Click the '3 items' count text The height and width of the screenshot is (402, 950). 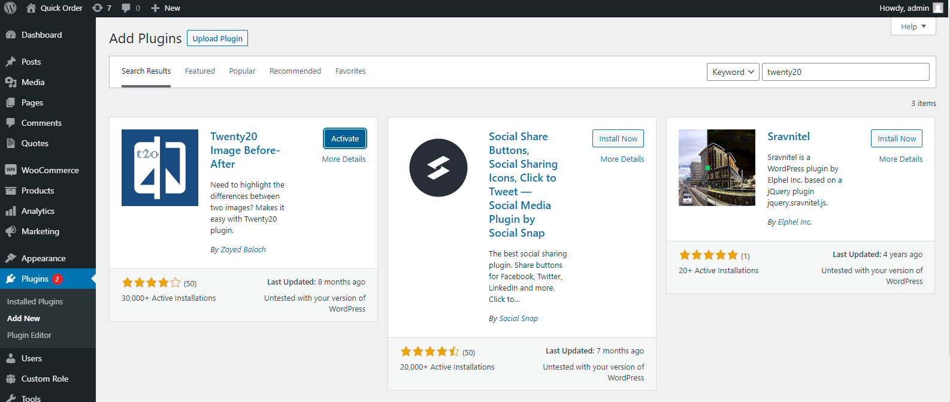point(924,103)
